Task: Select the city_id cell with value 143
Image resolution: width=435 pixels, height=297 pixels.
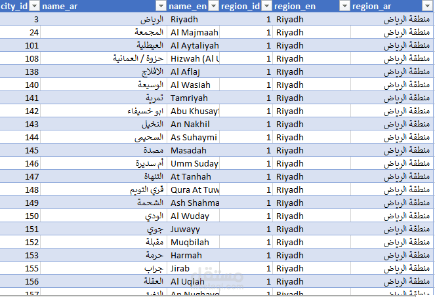Action: click(x=20, y=124)
